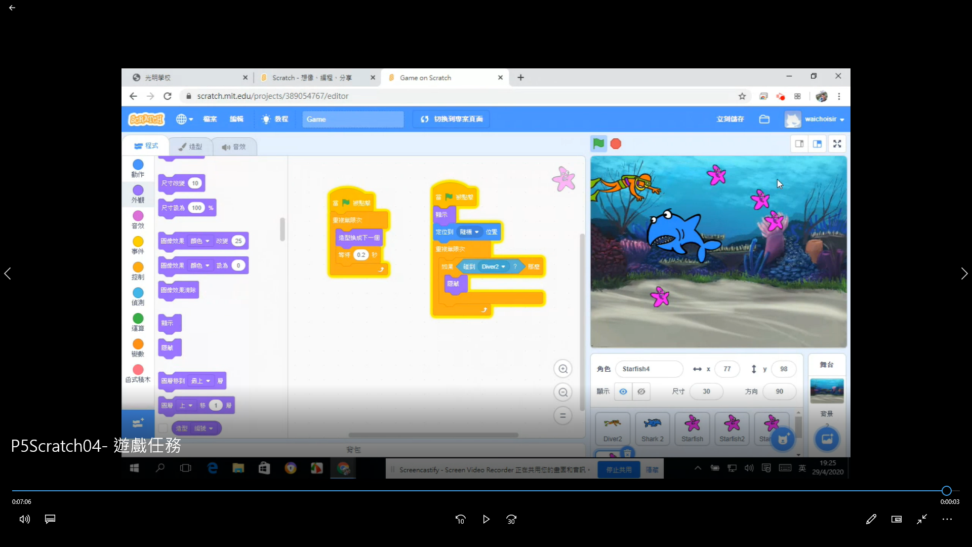
Task: Open a new Chrome tab
Action: pos(520,77)
